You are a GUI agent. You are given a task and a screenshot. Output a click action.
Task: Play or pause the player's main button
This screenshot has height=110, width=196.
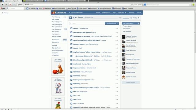pyautogui.click(x=70, y=18)
